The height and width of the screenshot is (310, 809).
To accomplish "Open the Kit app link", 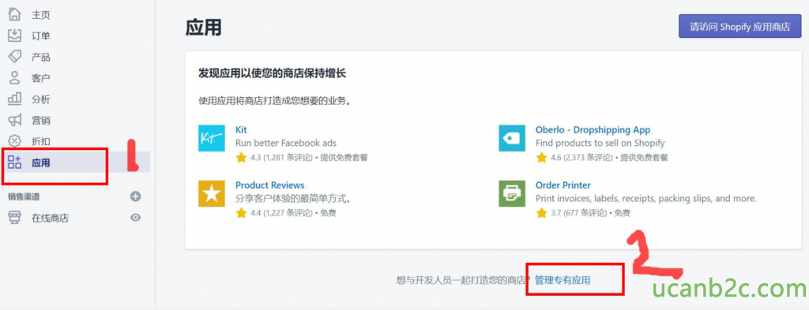I will pos(241,130).
